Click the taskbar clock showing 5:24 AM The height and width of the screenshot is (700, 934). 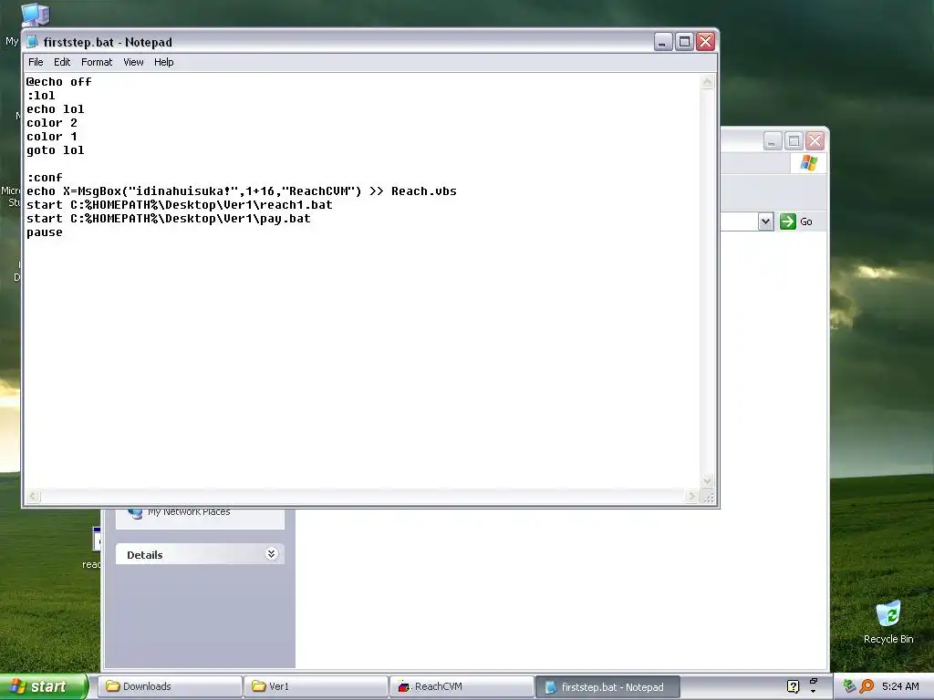click(x=900, y=686)
